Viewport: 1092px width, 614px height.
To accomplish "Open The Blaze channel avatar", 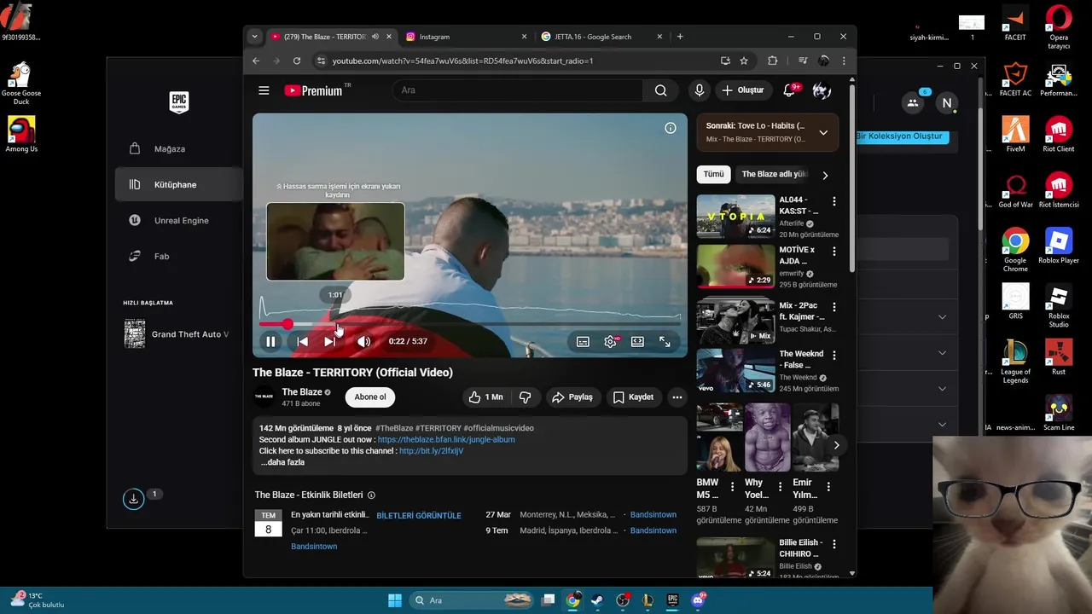I will tap(264, 397).
